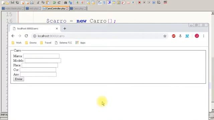Click the Print icon in Notepad++ toolbar

tap(32, 2)
